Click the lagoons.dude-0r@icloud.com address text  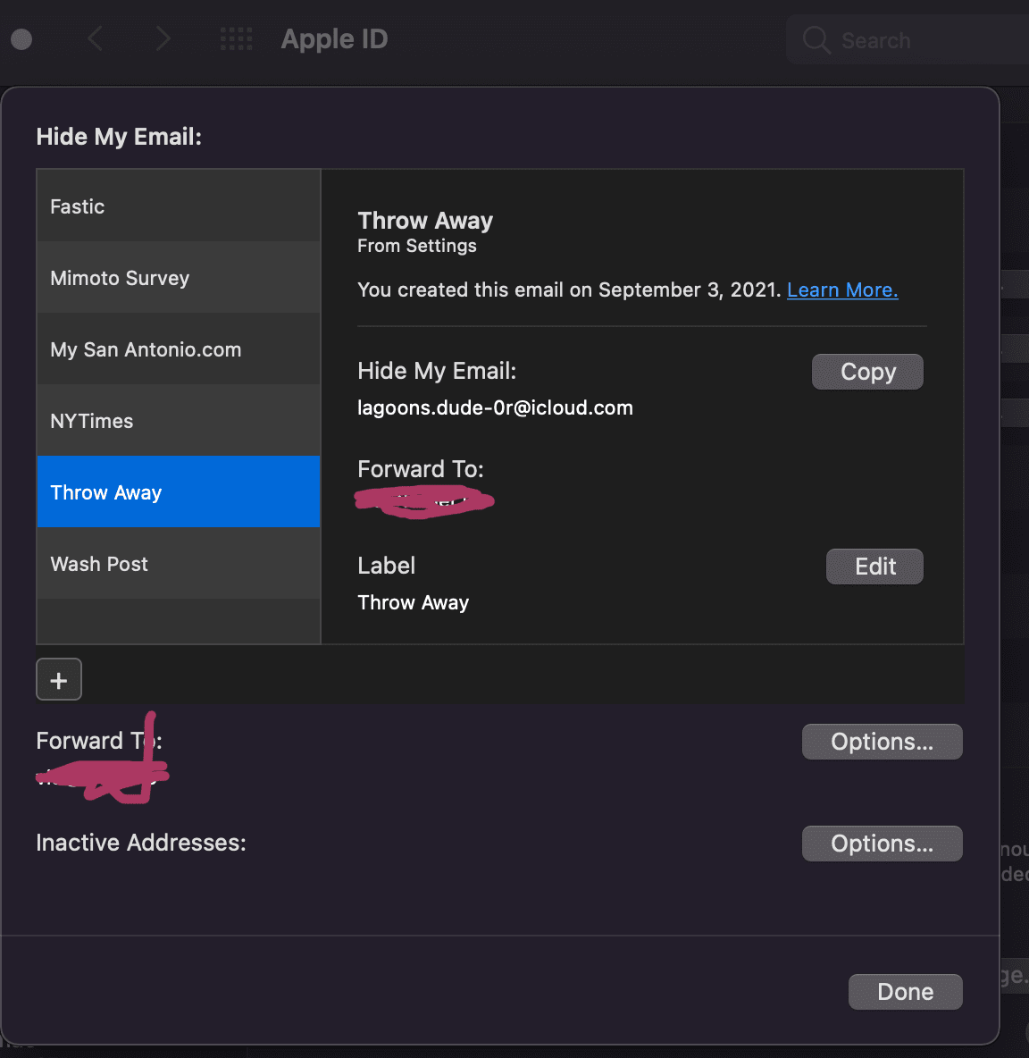(495, 408)
